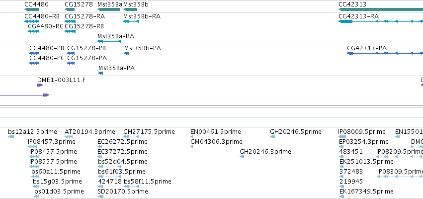The image size is (423, 199).
Task: Open the CG15278-RB transcript label
Action: 84,26
